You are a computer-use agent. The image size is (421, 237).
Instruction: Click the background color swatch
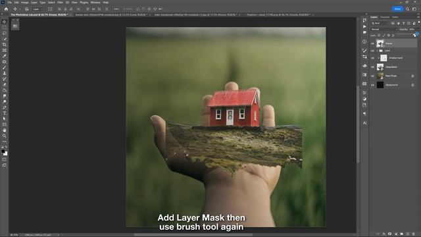(6, 153)
